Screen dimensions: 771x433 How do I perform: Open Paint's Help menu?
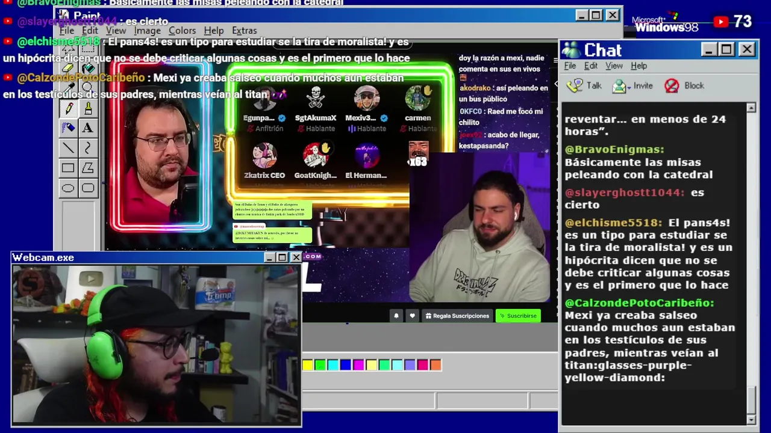tap(214, 31)
